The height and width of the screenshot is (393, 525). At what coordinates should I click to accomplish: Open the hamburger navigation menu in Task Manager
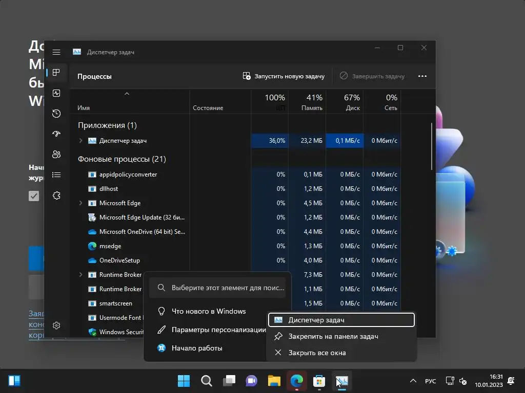pyautogui.click(x=56, y=52)
